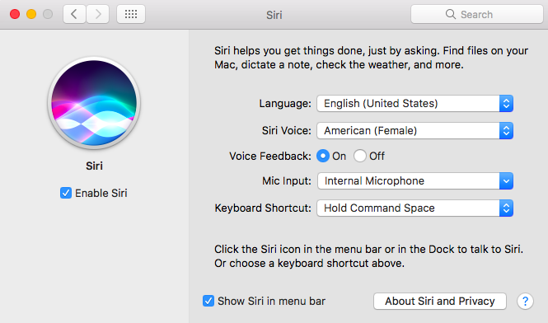The height and width of the screenshot is (323, 548).
Task: Open help with the question mark button
Action: 525,301
